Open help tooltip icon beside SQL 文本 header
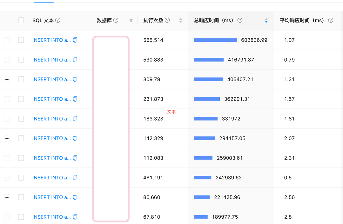Viewport: 343px width, 224px height. [58, 20]
